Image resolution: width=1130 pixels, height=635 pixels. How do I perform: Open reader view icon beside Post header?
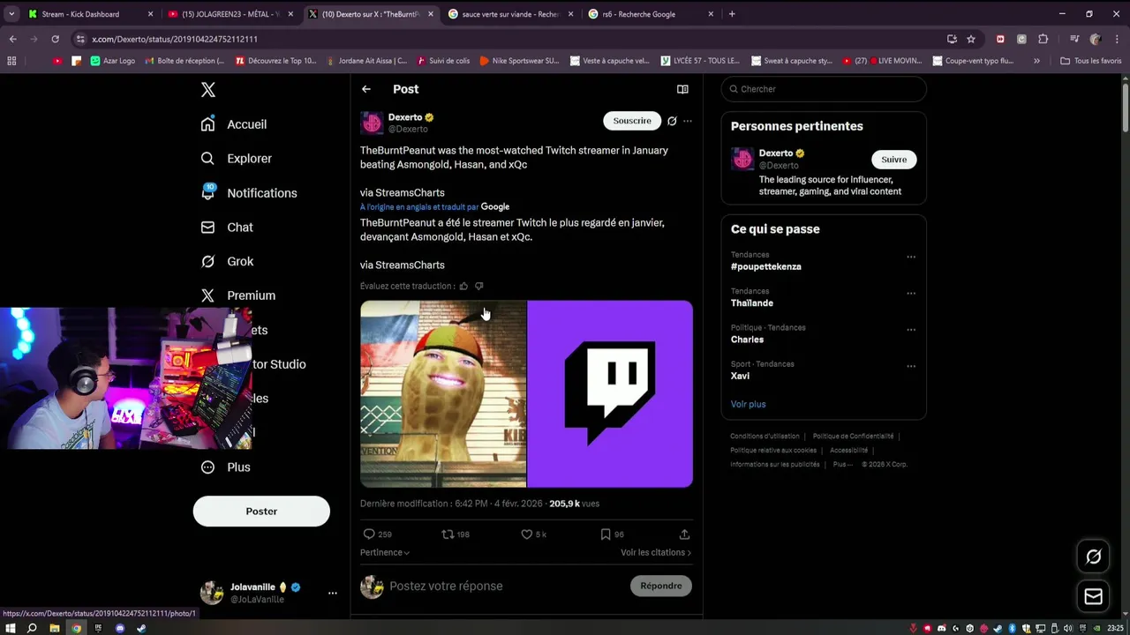click(682, 89)
